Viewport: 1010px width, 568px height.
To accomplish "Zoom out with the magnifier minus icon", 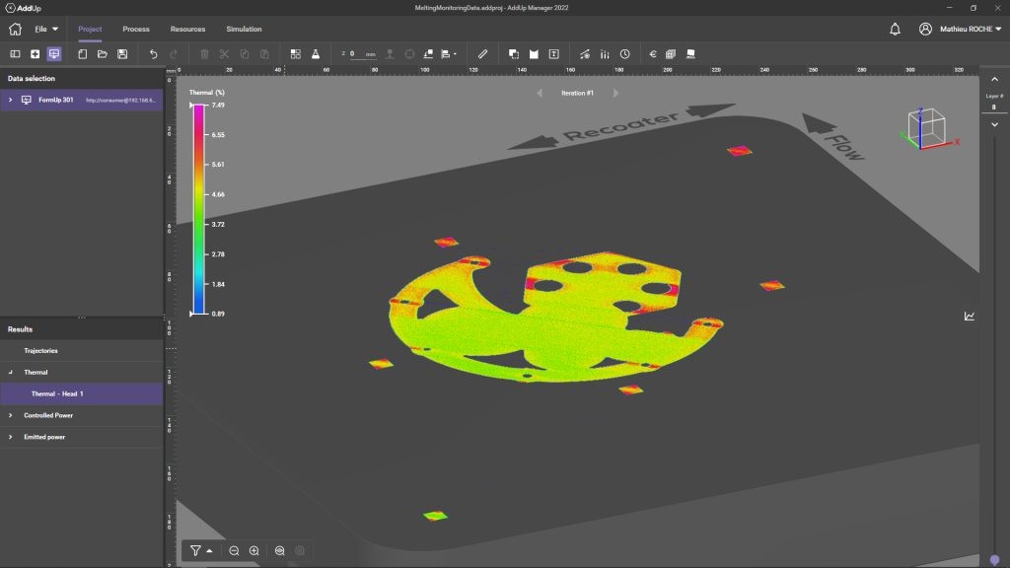I will coord(234,551).
